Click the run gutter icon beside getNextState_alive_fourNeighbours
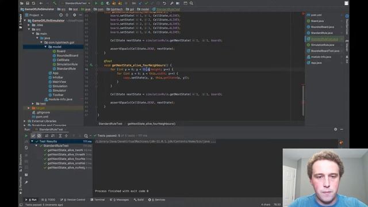 [x=91, y=65]
